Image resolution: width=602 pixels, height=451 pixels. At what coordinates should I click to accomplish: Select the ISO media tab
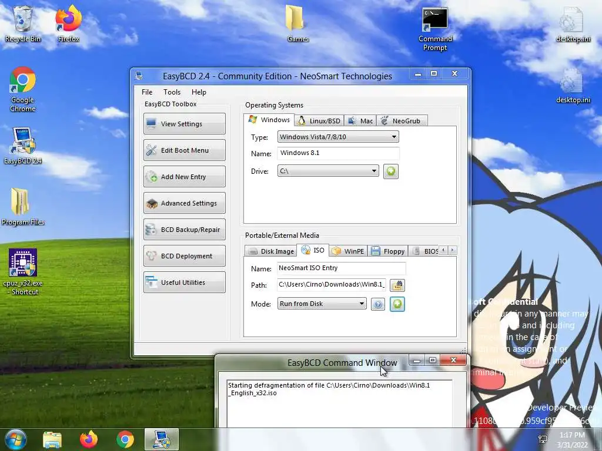click(x=313, y=250)
